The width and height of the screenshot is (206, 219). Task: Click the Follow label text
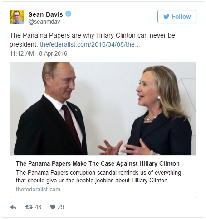point(181,16)
